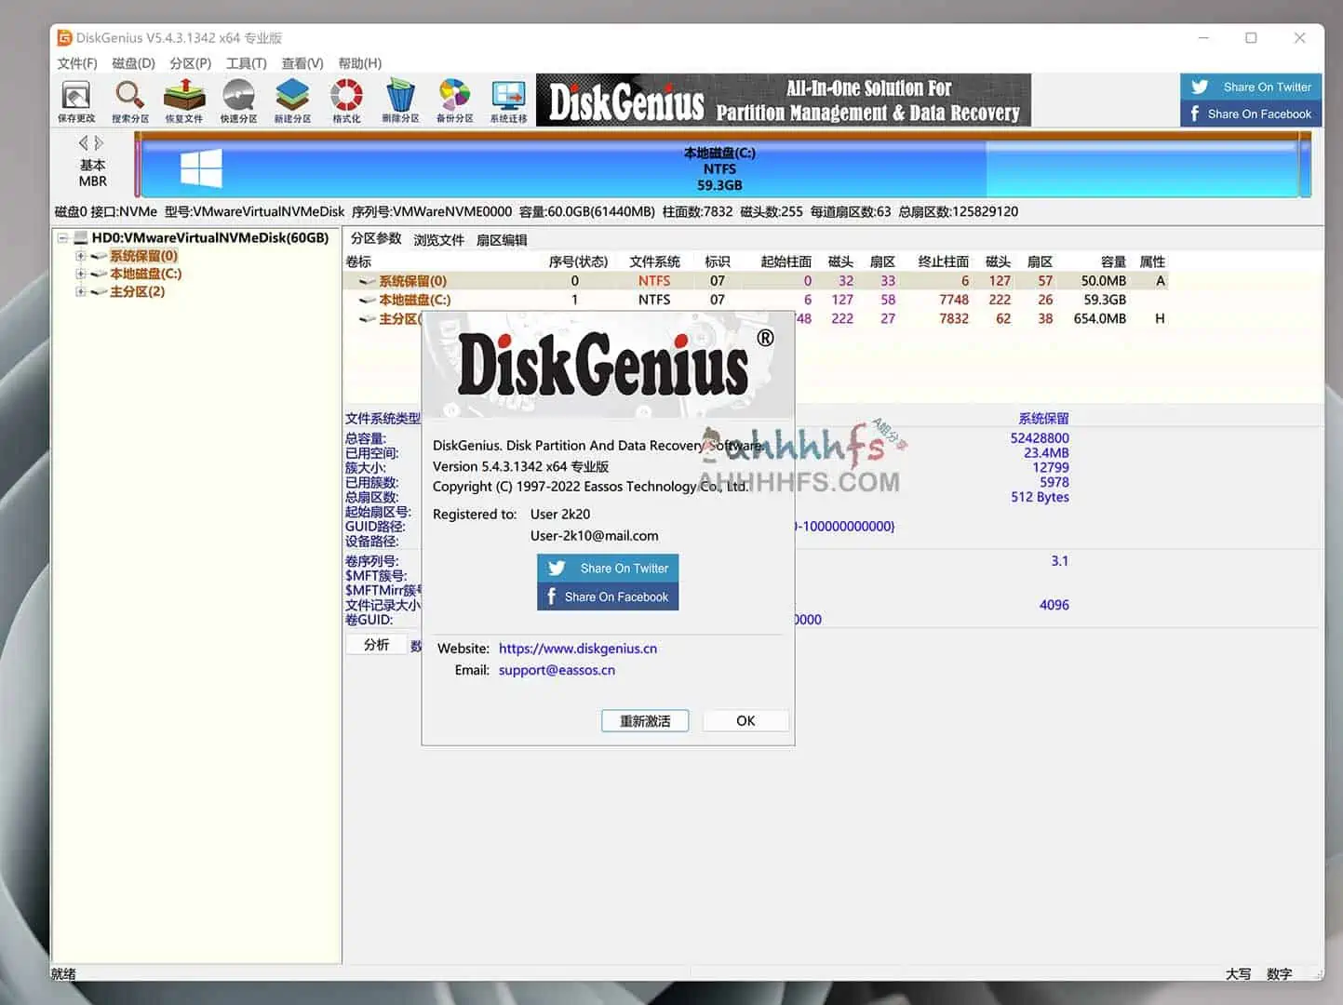Collapse the HD0:VMwareVirtualNVMeDisk tree node
Viewport: 1343px width, 1005px height.
[63, 237]
